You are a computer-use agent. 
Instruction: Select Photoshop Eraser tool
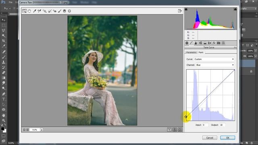pos(4,72)
